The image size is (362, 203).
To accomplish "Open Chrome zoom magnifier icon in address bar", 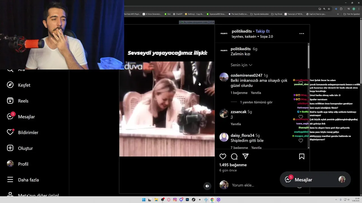I will click(324, 9).
